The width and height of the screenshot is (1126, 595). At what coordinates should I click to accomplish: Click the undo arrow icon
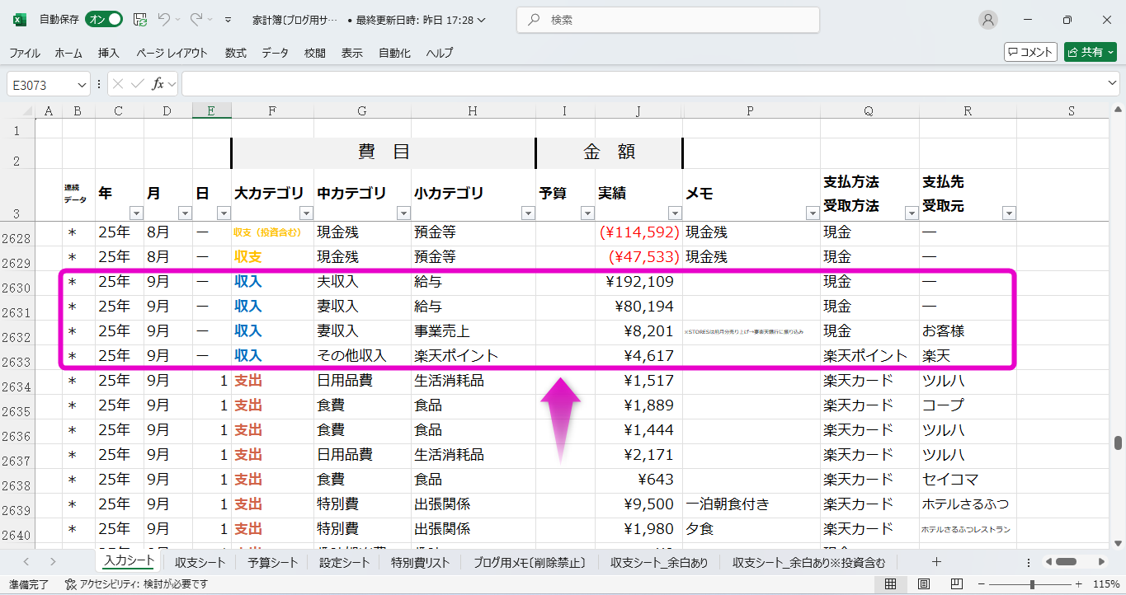pos(164,20)
